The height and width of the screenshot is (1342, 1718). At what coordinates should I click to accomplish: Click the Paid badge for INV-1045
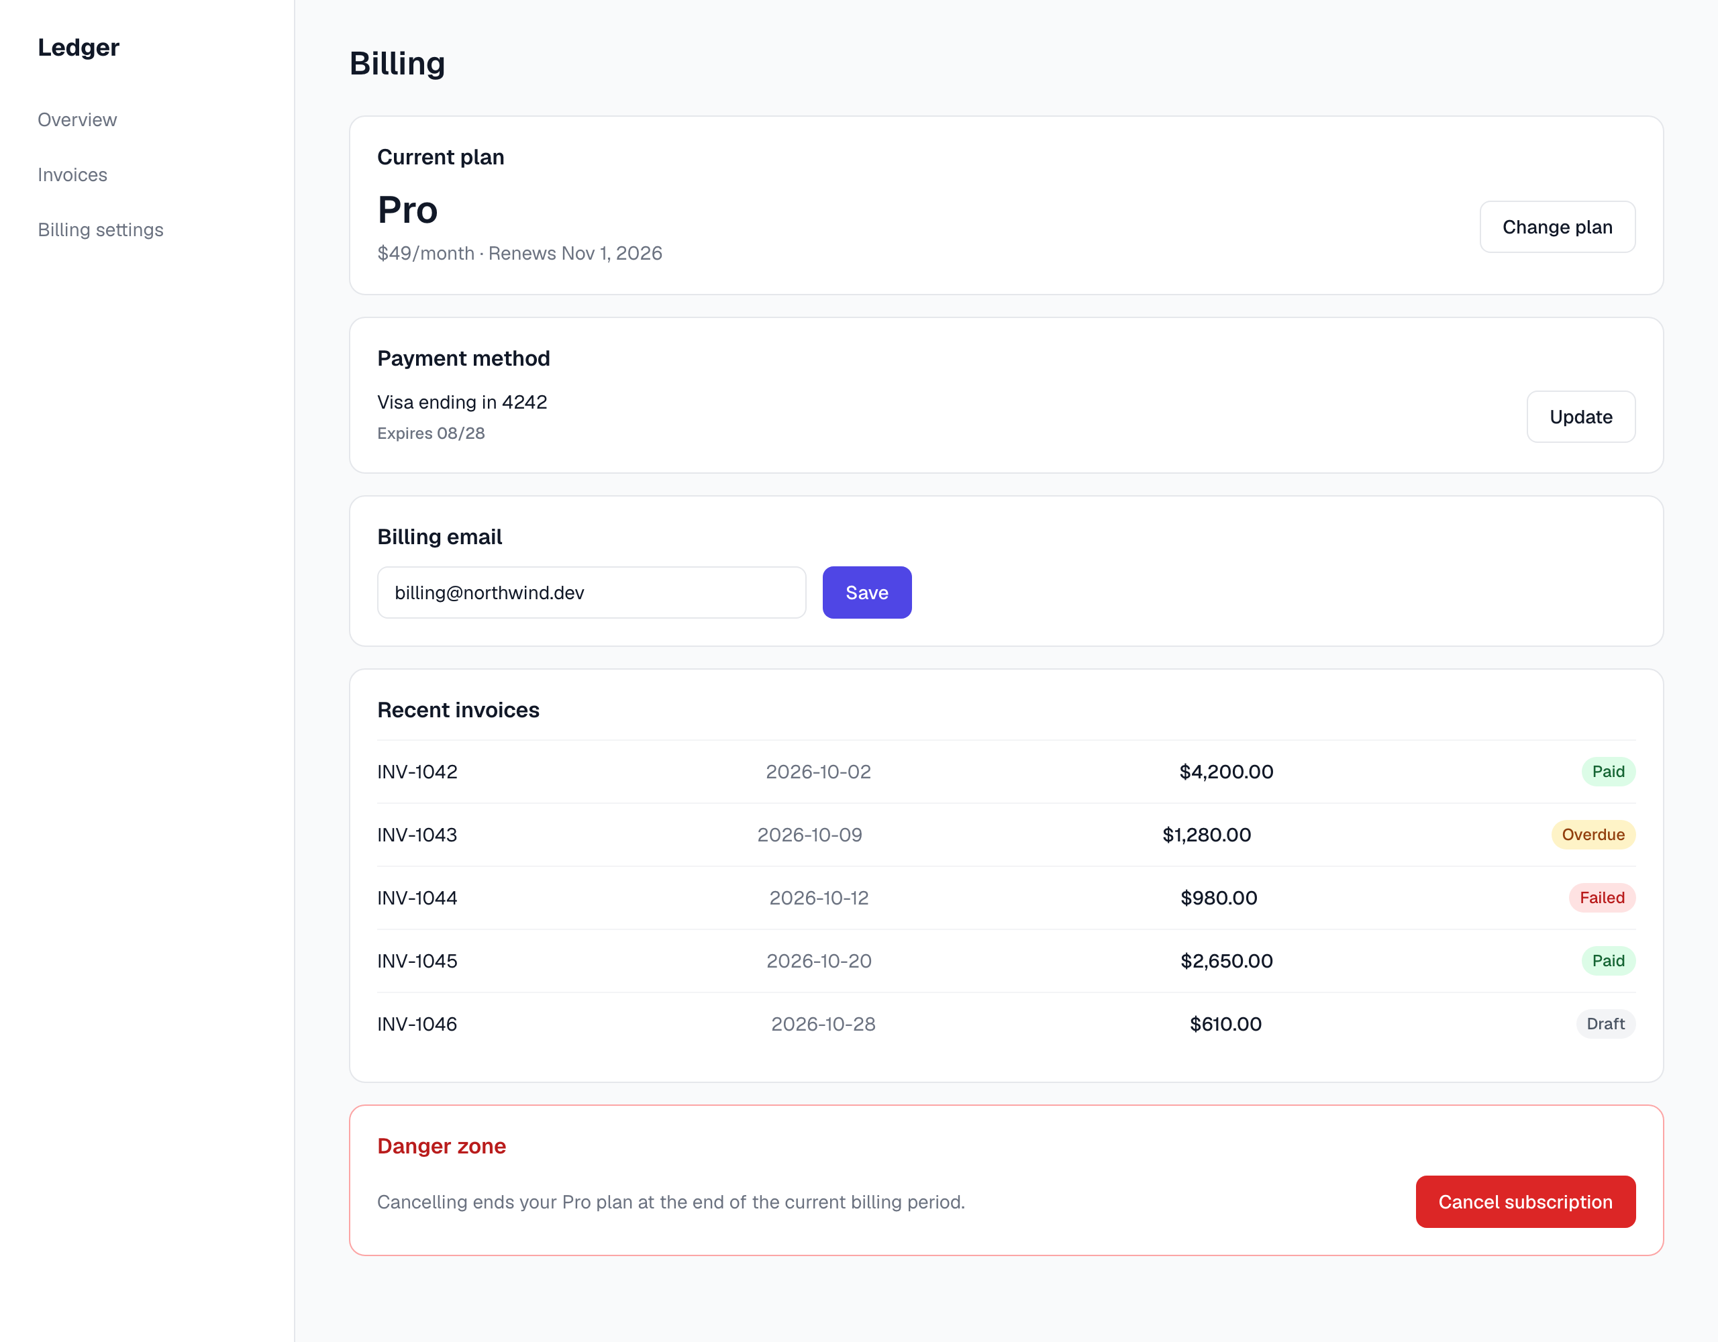coord(1608,960)
